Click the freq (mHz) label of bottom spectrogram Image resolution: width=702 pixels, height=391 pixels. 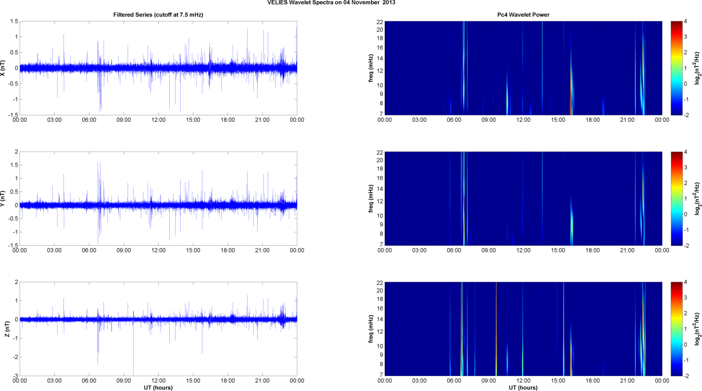click(x=371, y=329)
